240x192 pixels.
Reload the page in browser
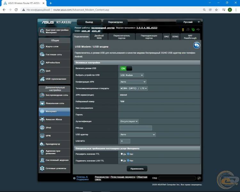[x=16, y=10]
